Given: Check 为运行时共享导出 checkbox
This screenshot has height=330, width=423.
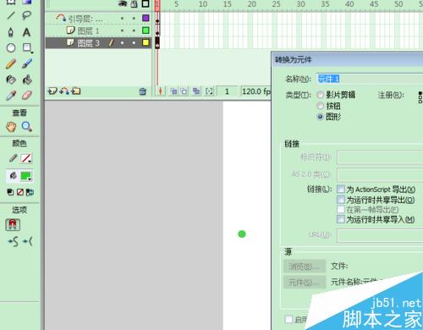Looking at the screenshot, I should 341,200.
